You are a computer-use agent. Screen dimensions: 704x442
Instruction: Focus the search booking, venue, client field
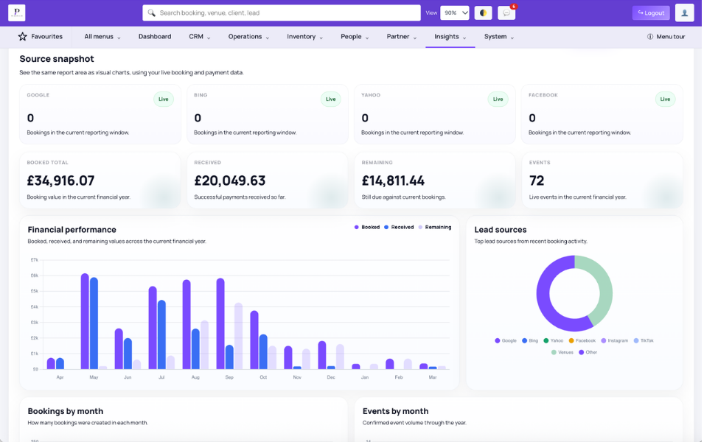point(282,13)
